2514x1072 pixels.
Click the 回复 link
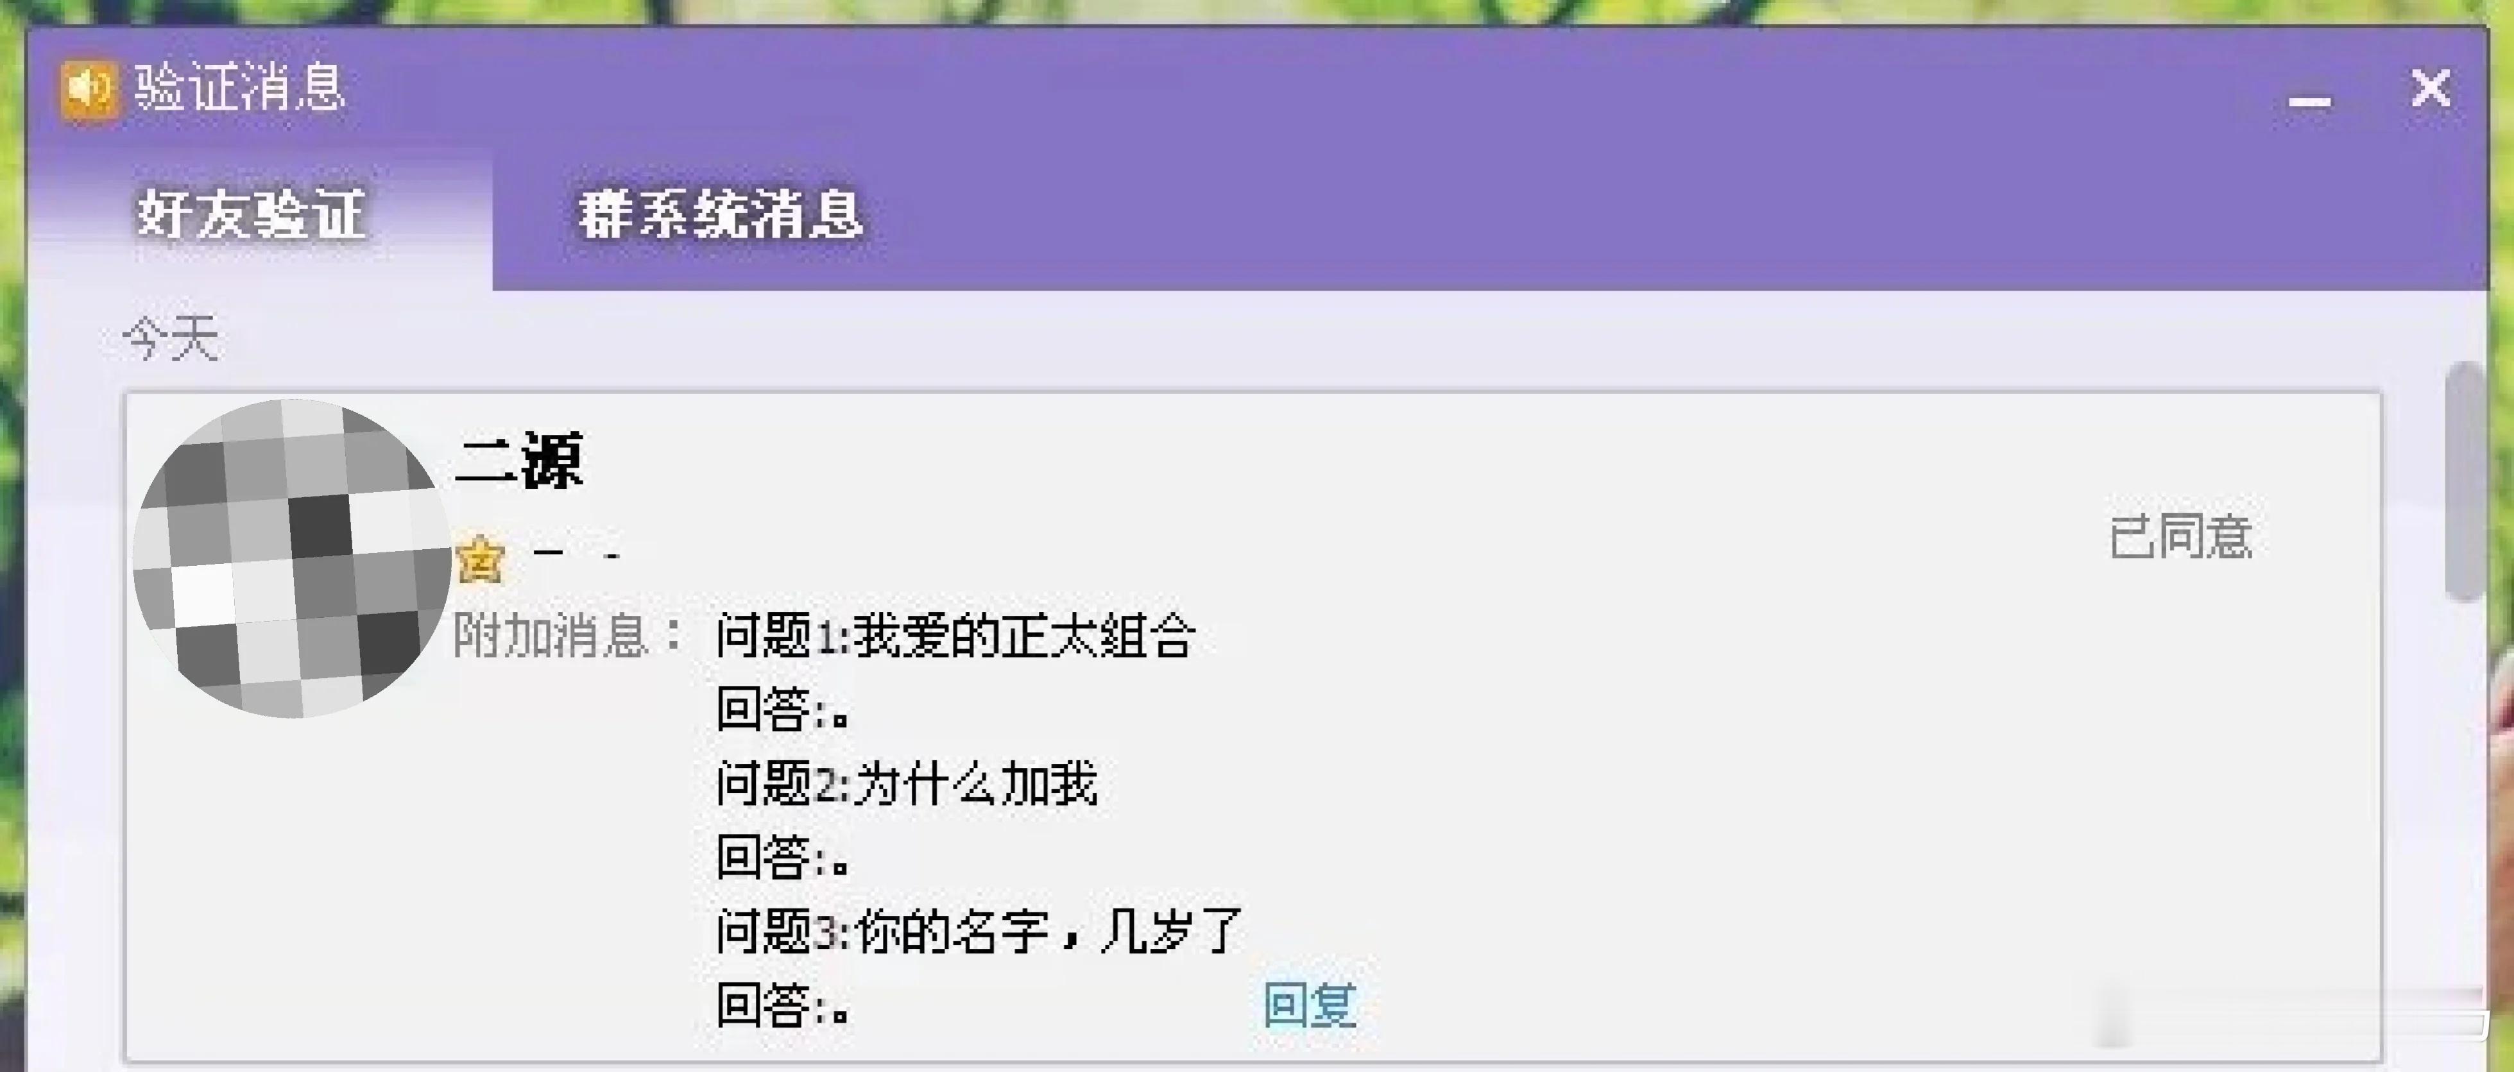[1309, 1005]
